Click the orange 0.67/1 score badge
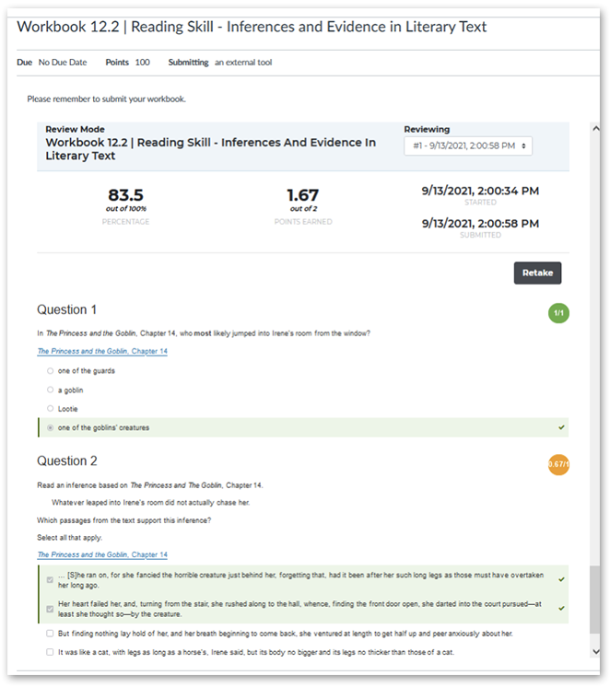 [x=557, y=465]
